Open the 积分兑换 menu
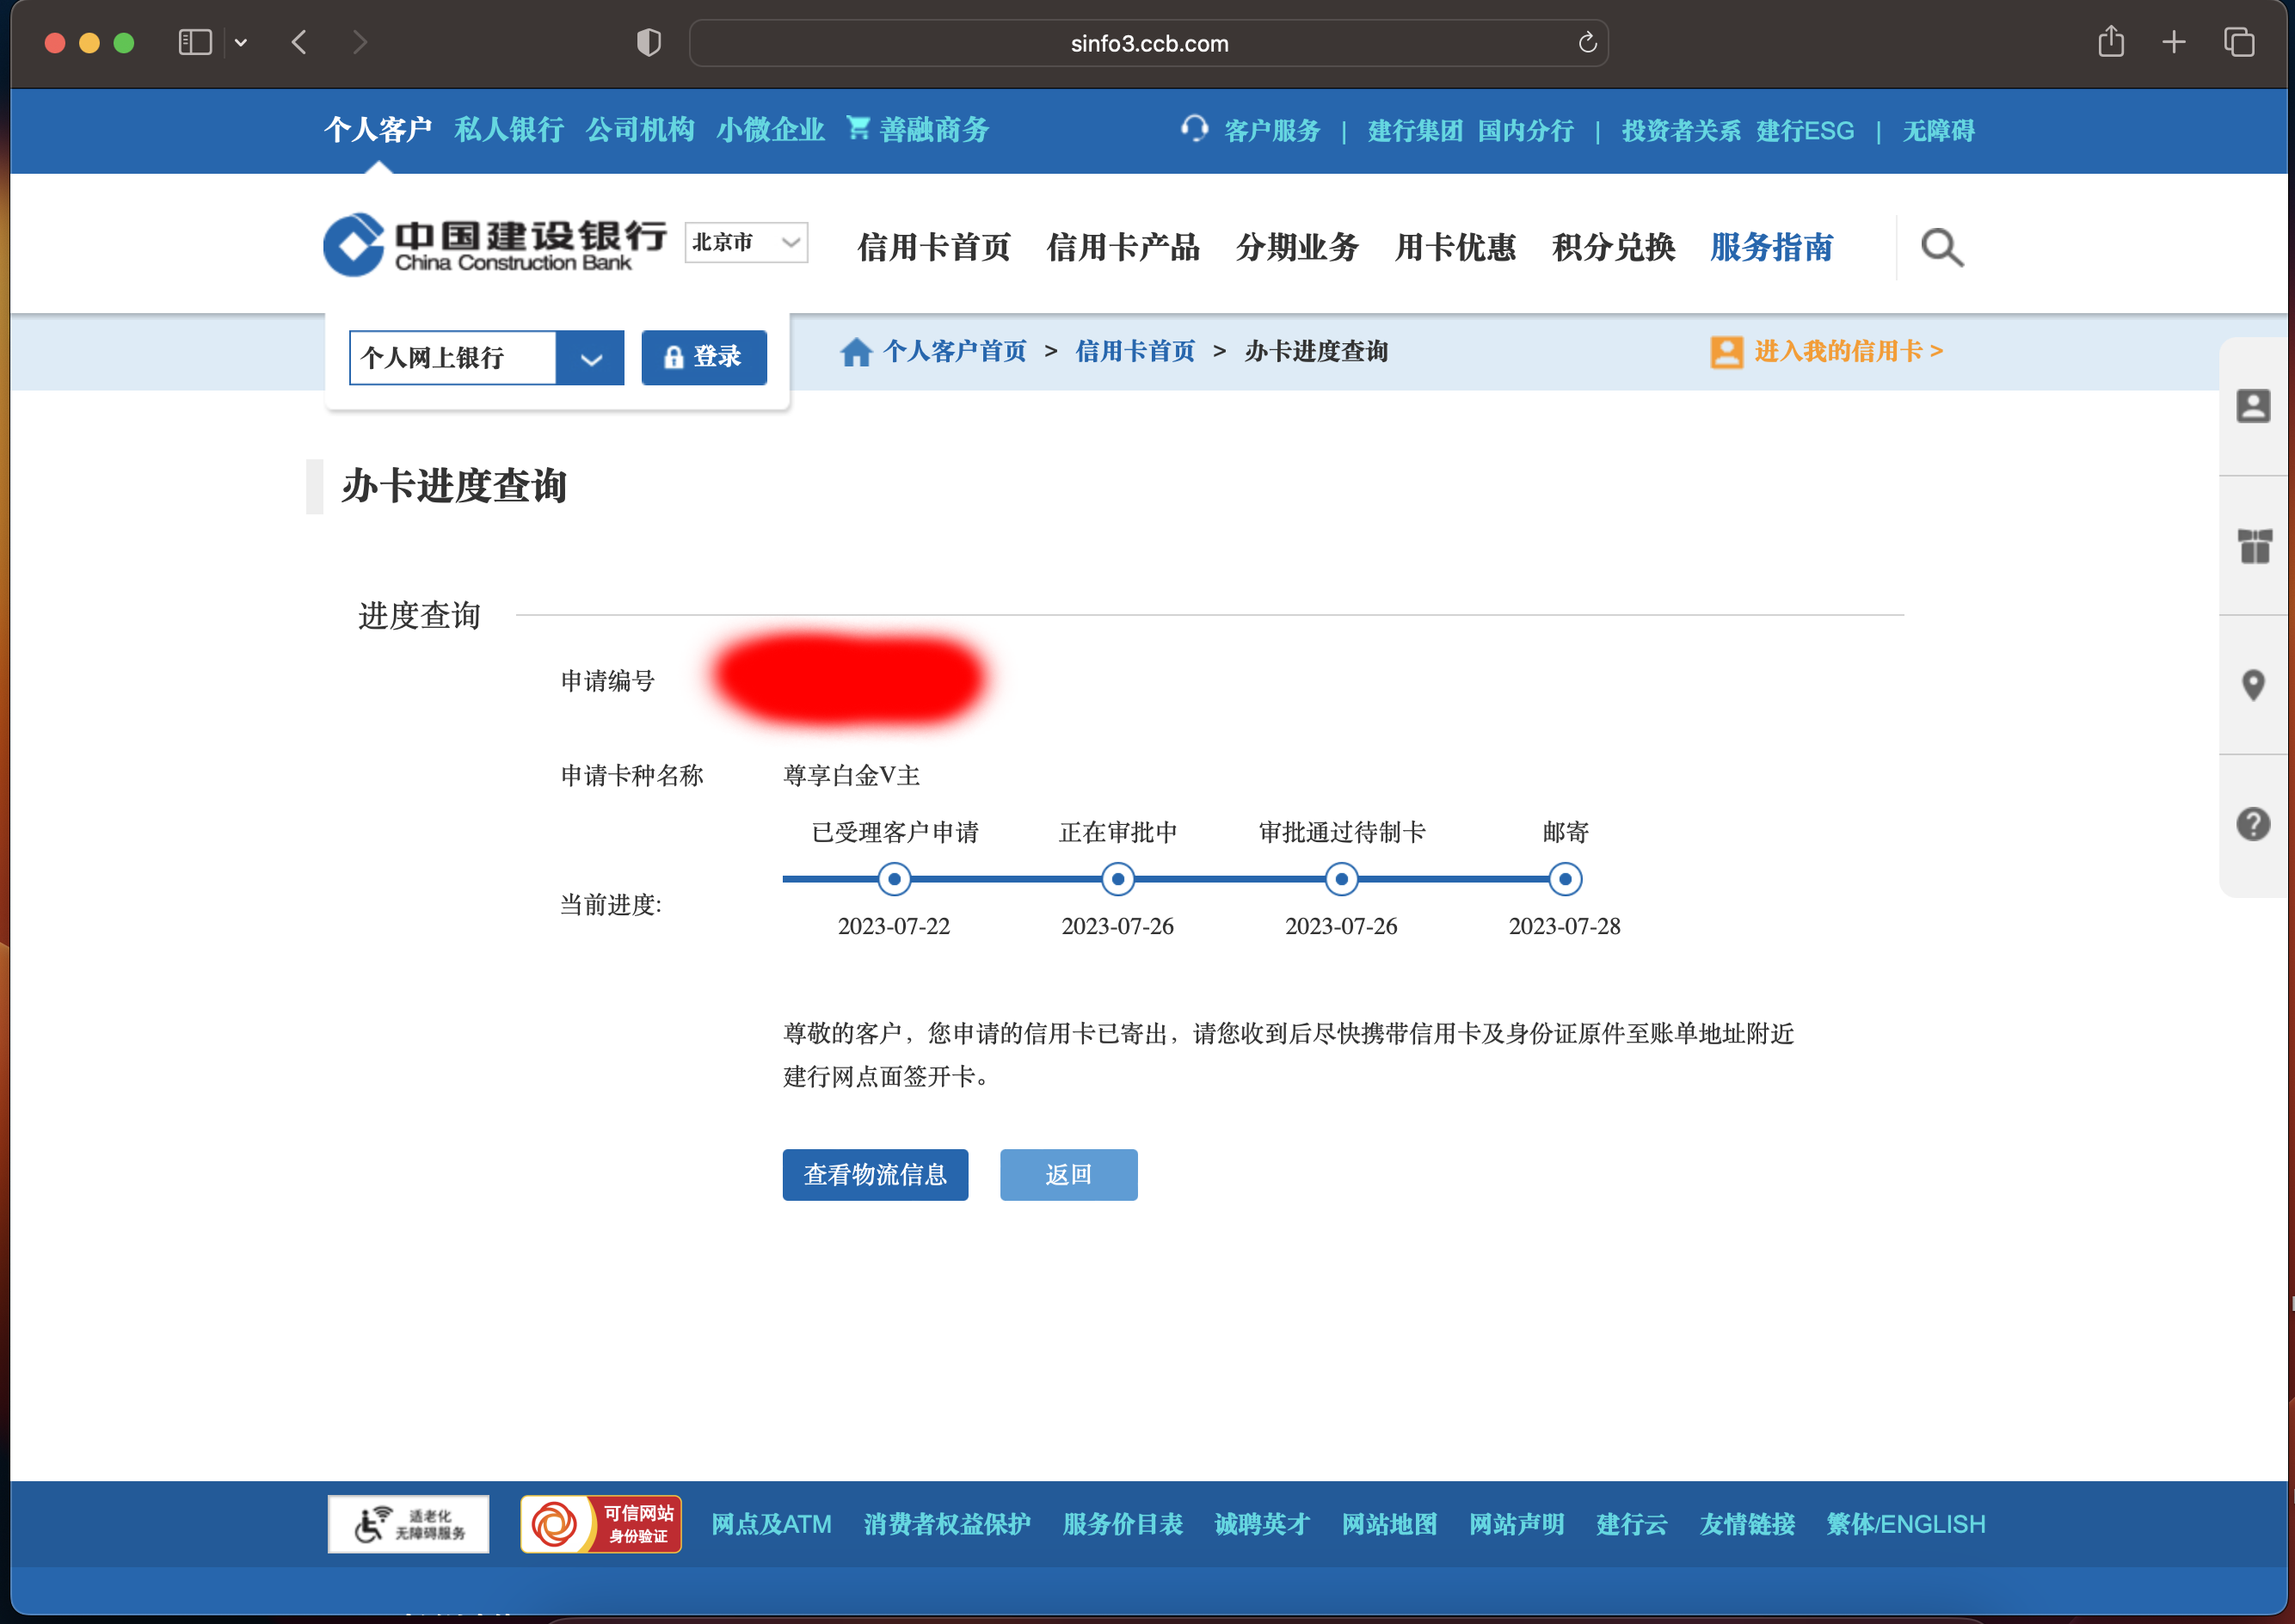 click(x=1613, y=247)
